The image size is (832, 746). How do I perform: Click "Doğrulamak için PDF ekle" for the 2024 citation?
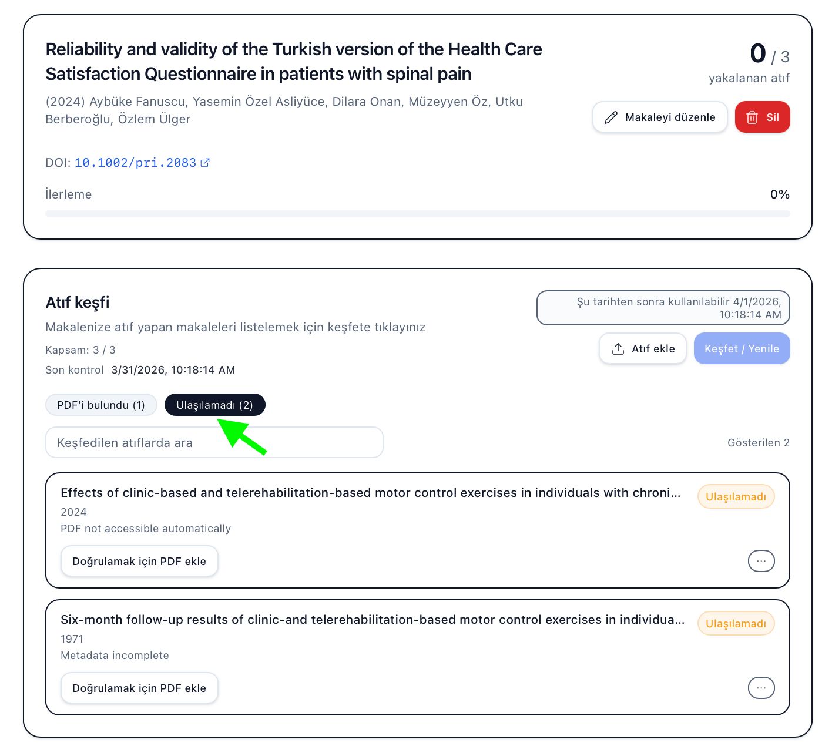coord(139,561)
